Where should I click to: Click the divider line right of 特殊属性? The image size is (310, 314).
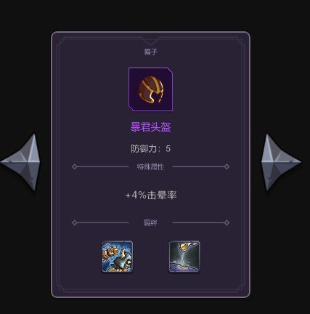click(198, 166)
